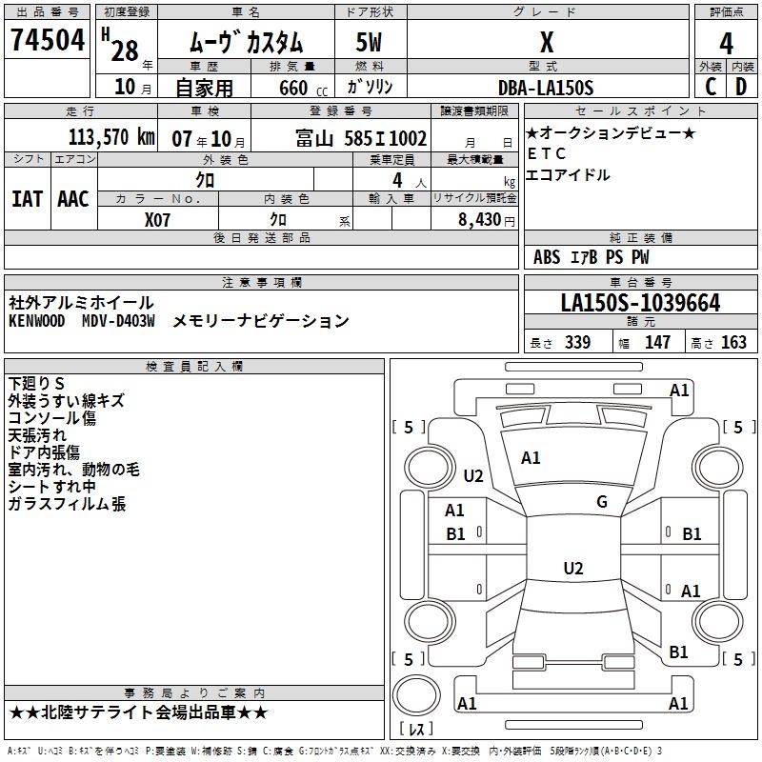Image resolution: width=762 pixels, height=762 pixels.
Task: Click the car name ムーヴ カスタム
Action: (x=246, y=42)
